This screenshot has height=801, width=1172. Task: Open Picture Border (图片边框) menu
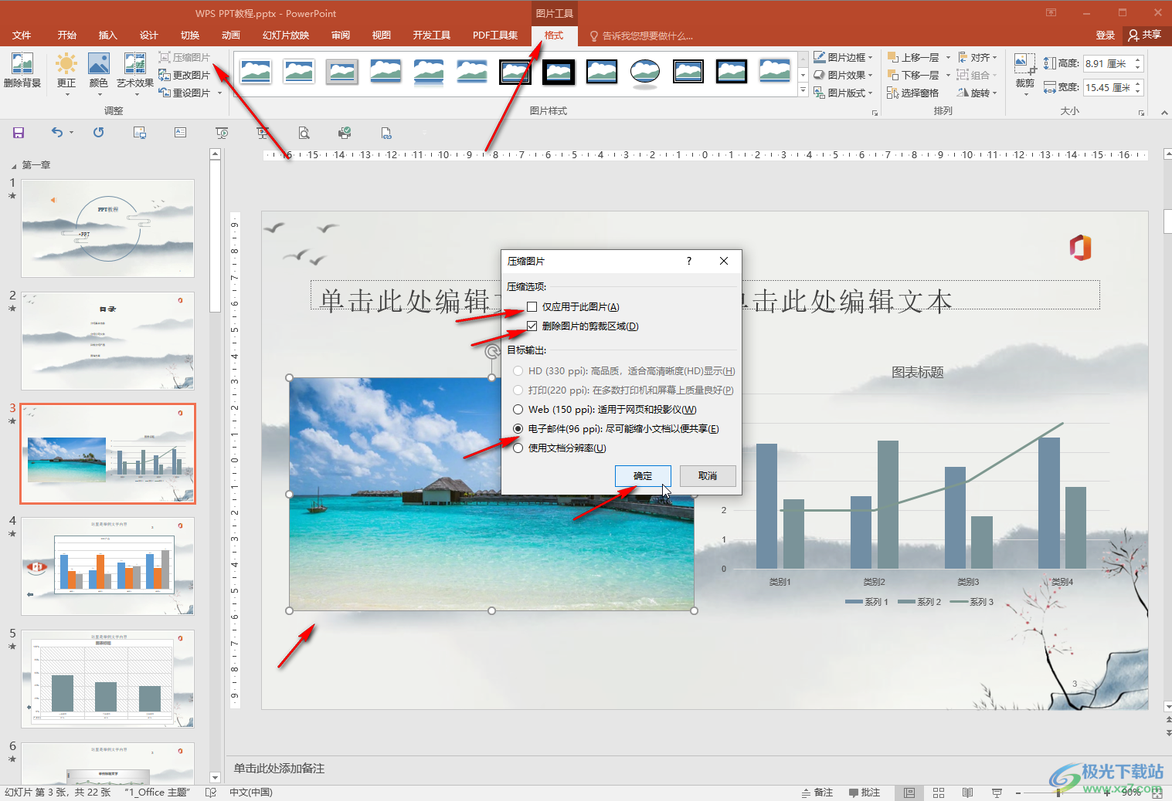click(x=843, y=57)
